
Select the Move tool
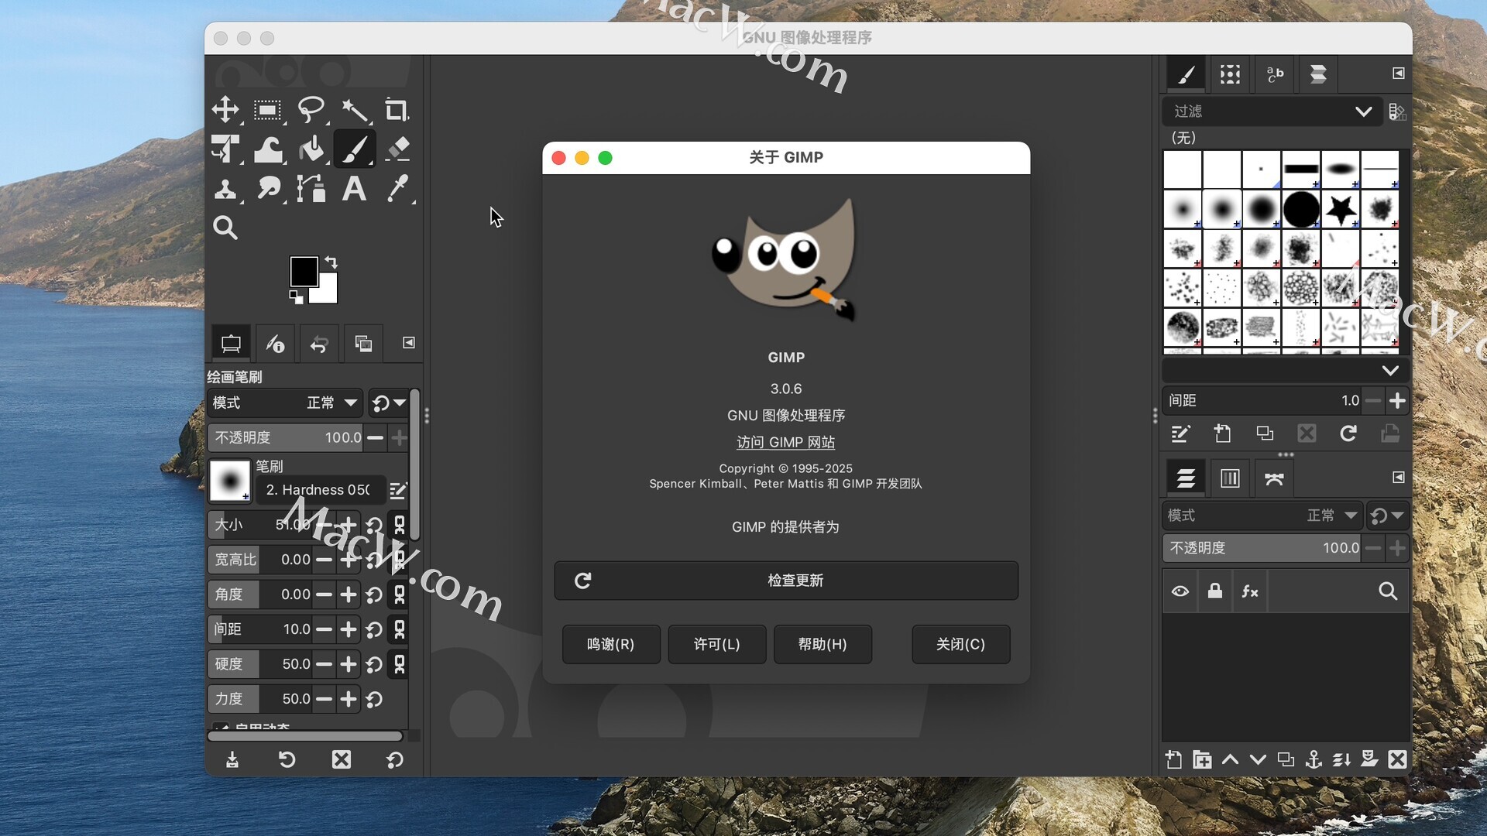225,110
